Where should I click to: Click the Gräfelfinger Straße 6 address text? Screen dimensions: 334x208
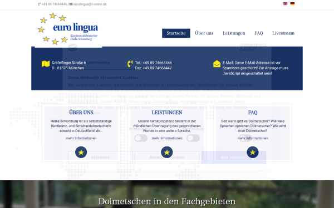click(68, 63)
